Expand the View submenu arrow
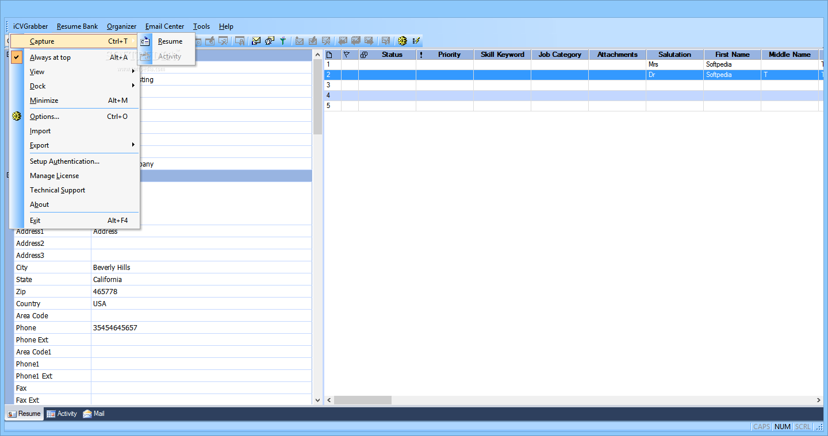 click(133, 72)
